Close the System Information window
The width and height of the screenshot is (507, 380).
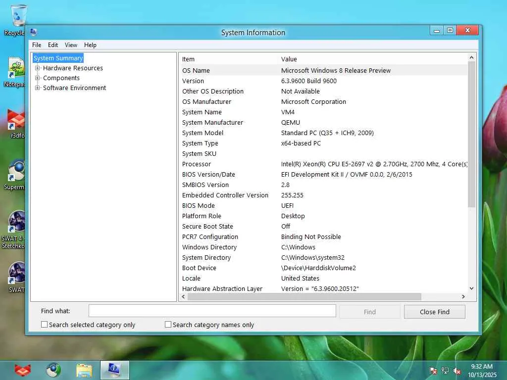click(467, 30)
